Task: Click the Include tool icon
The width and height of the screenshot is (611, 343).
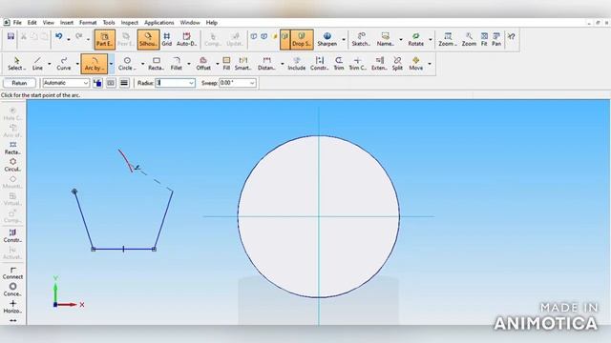Action: click(297, 64)
